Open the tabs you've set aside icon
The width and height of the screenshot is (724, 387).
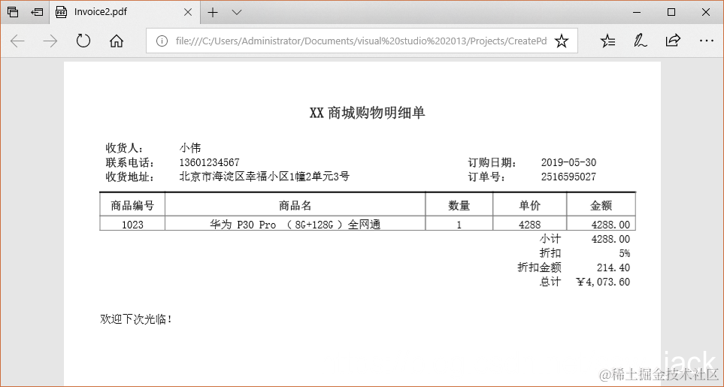13,12
